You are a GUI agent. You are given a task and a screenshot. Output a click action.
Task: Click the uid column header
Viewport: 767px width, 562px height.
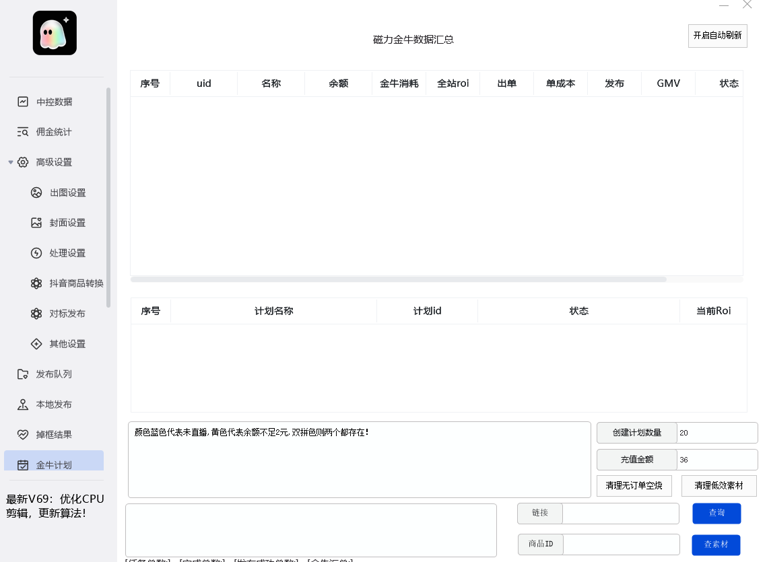click(x=203, y=83)
